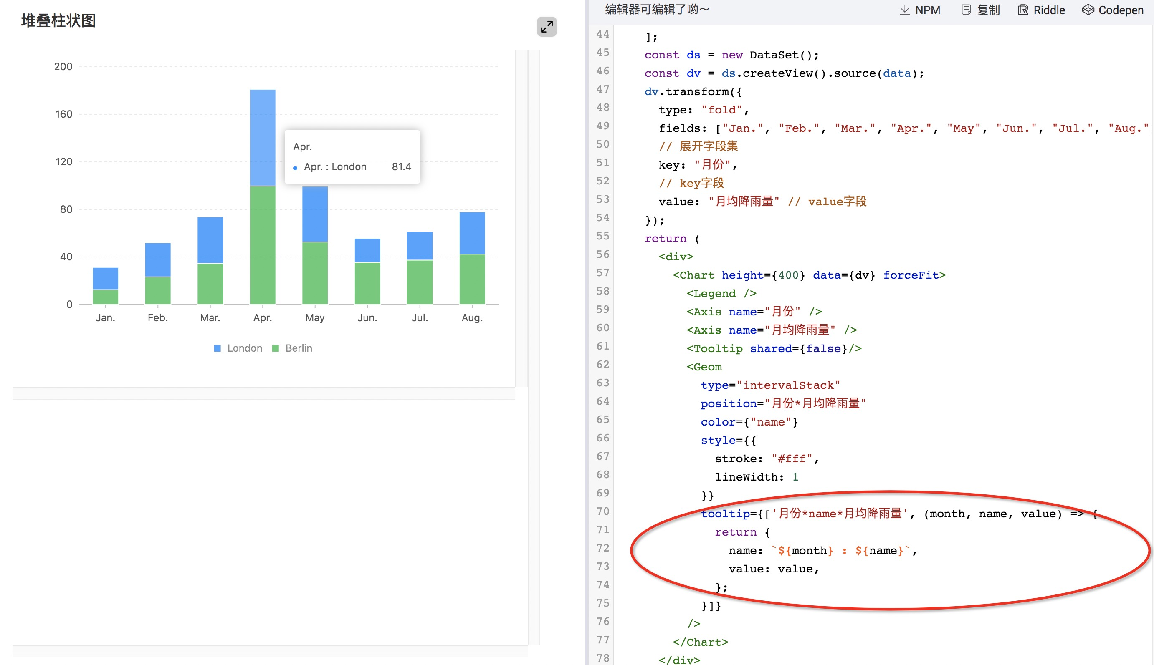Click the green Berlin bar for May

(315, 273)
